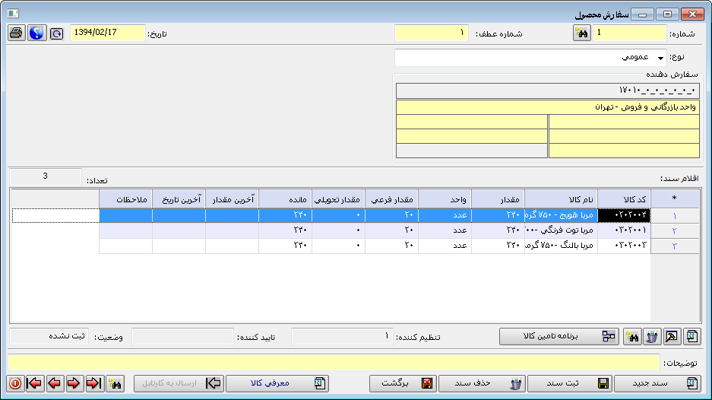
Task: Go to first record arrow
Action: [34, 383]
